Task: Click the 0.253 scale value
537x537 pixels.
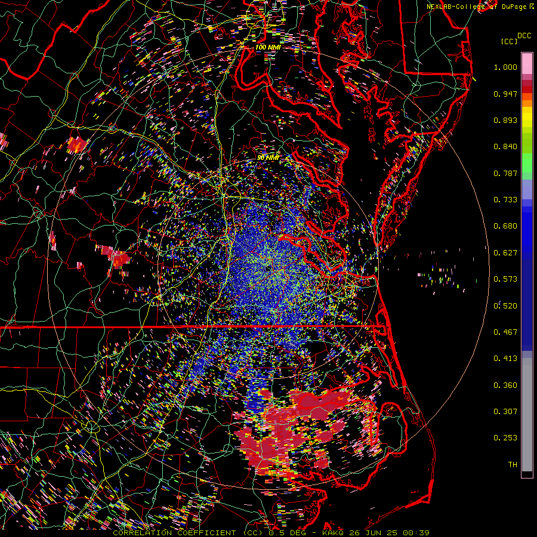Action: coord(505,438)
